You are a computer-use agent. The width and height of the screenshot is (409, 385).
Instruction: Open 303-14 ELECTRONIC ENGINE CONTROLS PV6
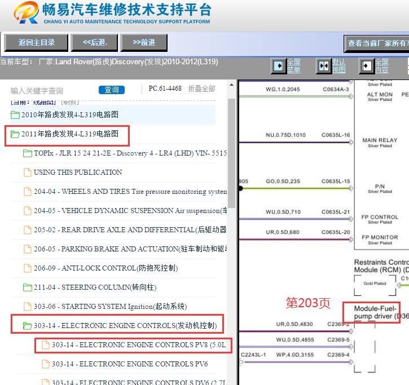pos(130,364)
